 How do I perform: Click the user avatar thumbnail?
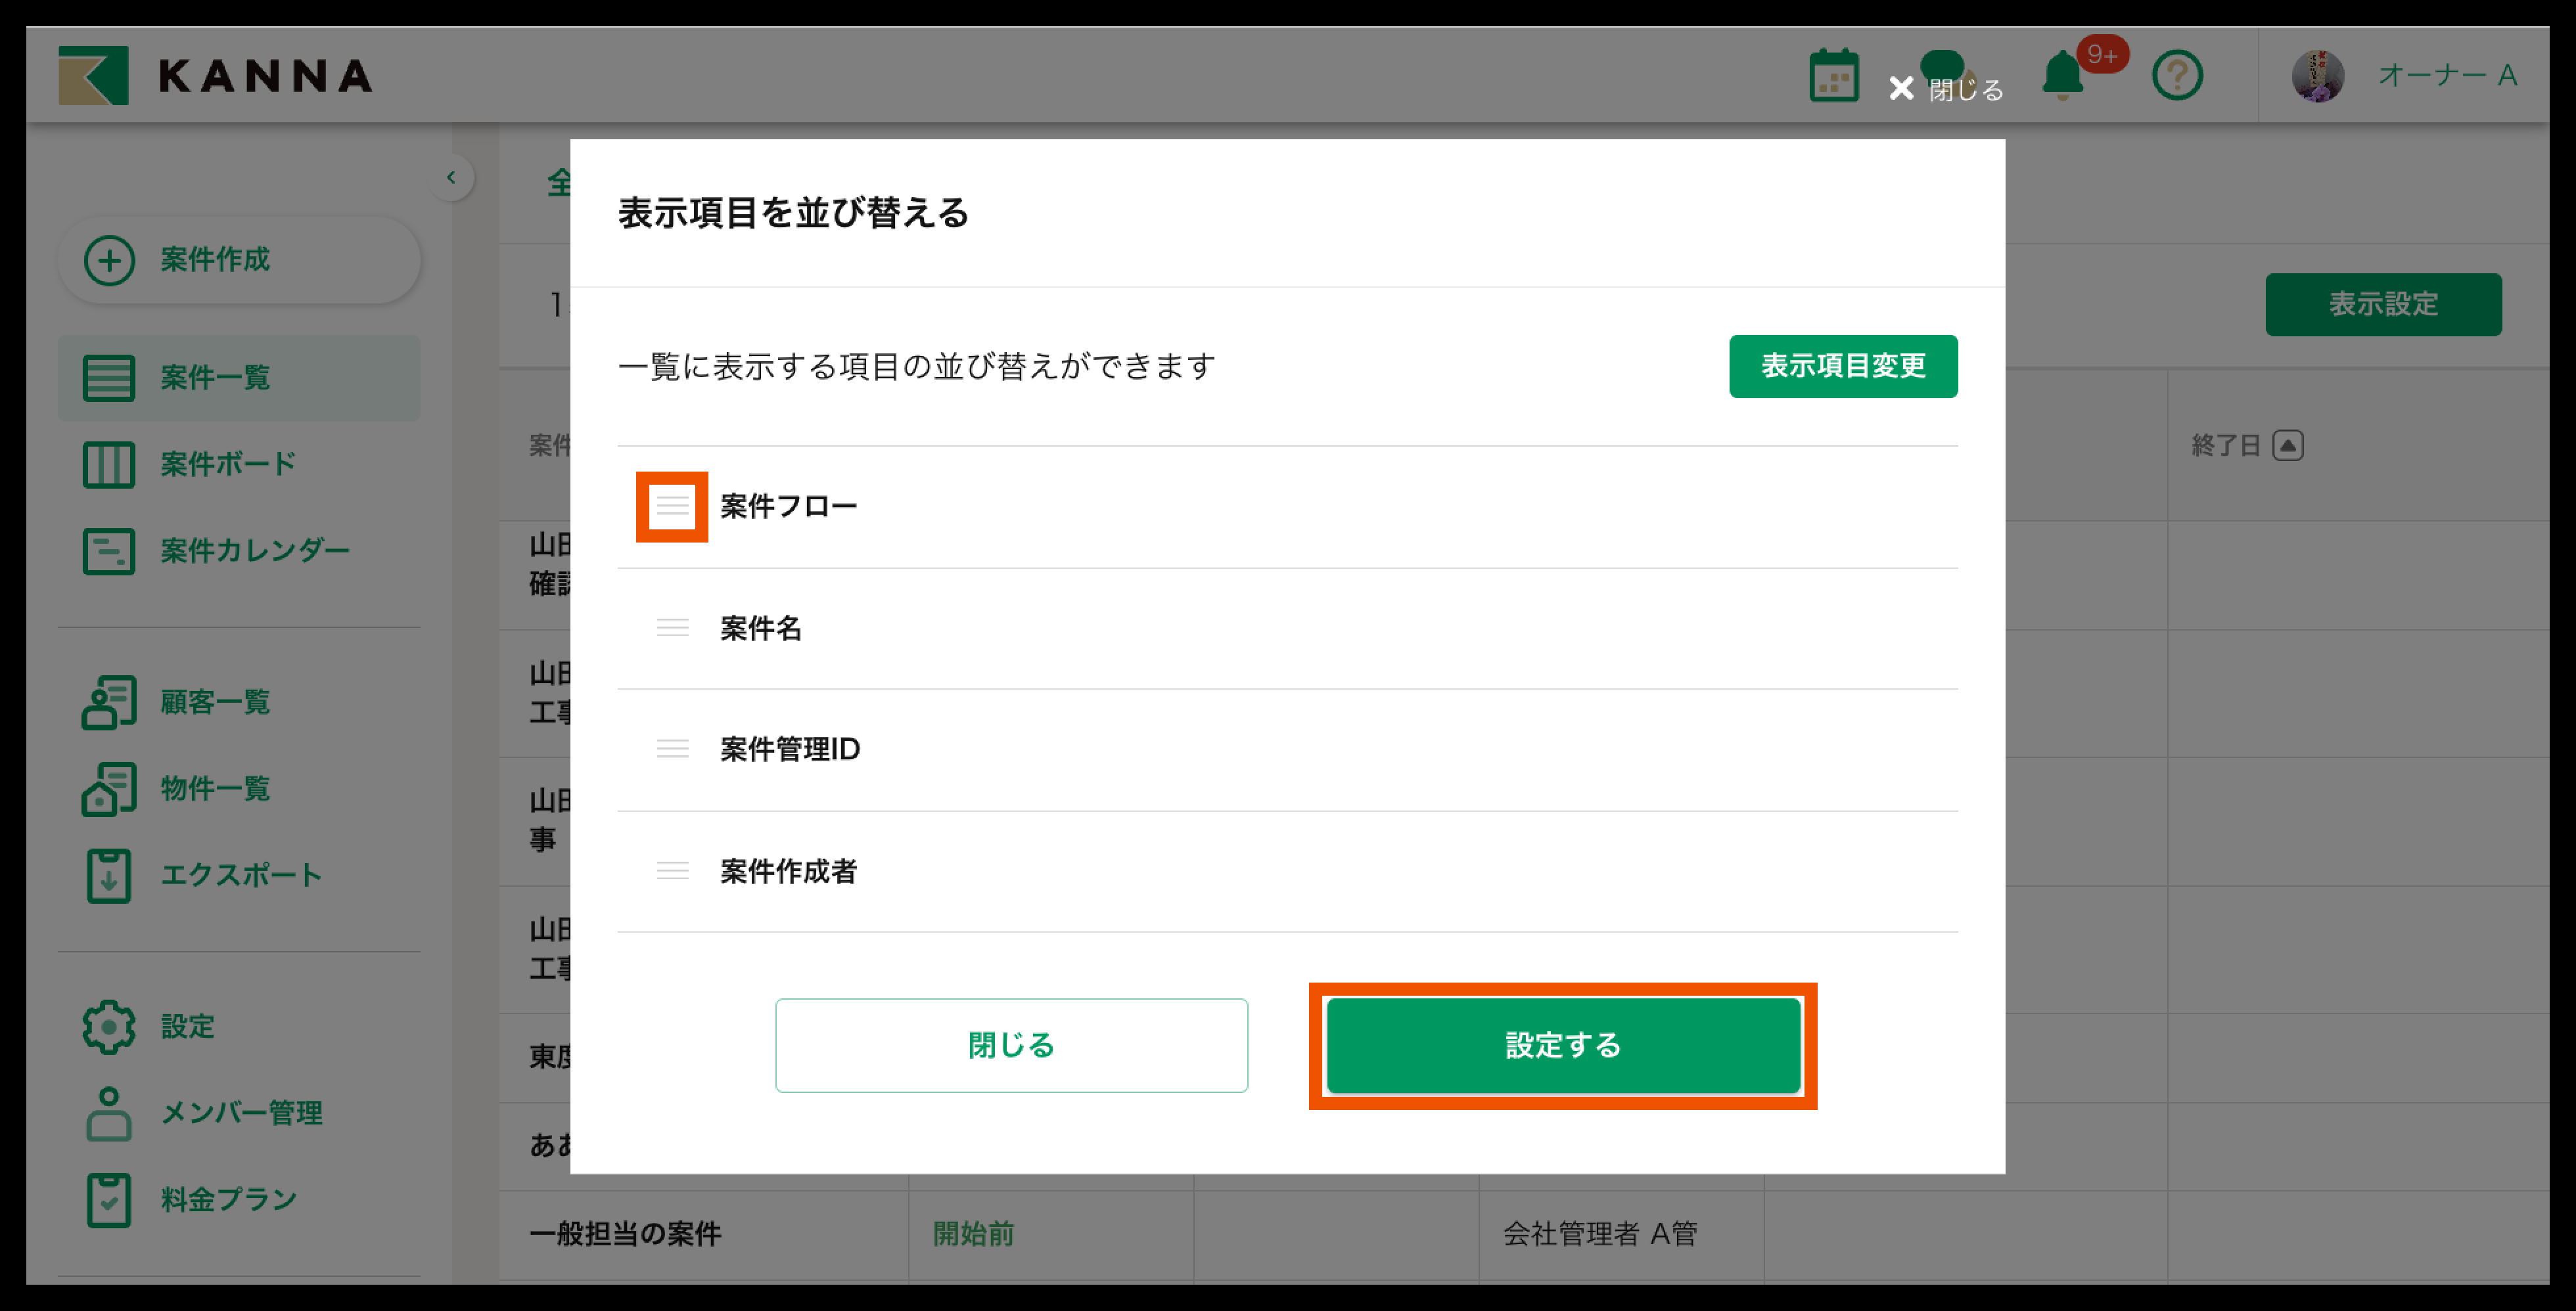point(2317,76)
